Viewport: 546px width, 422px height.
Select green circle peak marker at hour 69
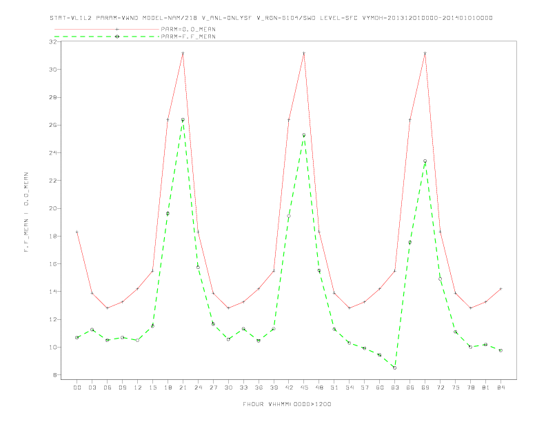(425, 161)
